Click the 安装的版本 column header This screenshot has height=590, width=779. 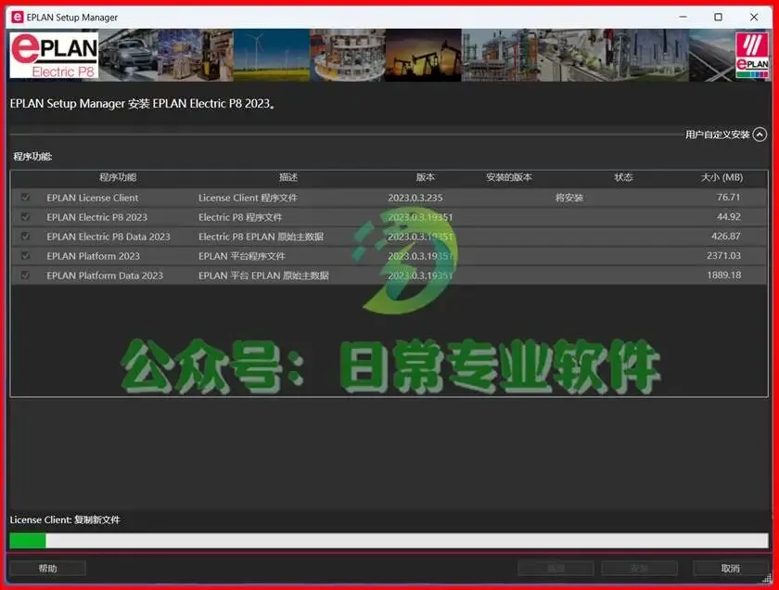point(509,177)
